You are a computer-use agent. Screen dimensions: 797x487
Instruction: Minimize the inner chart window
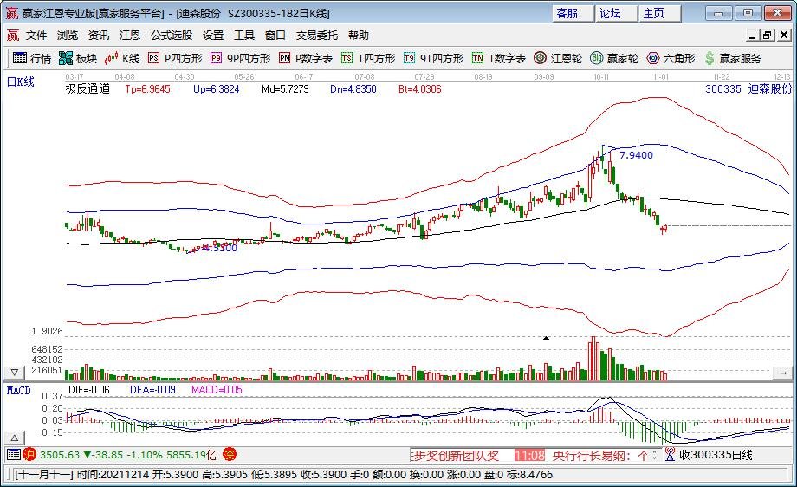coord(753,35)
